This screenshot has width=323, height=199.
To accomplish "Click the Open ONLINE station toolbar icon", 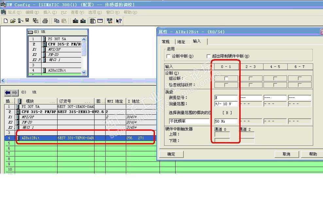I will point(20,21).
